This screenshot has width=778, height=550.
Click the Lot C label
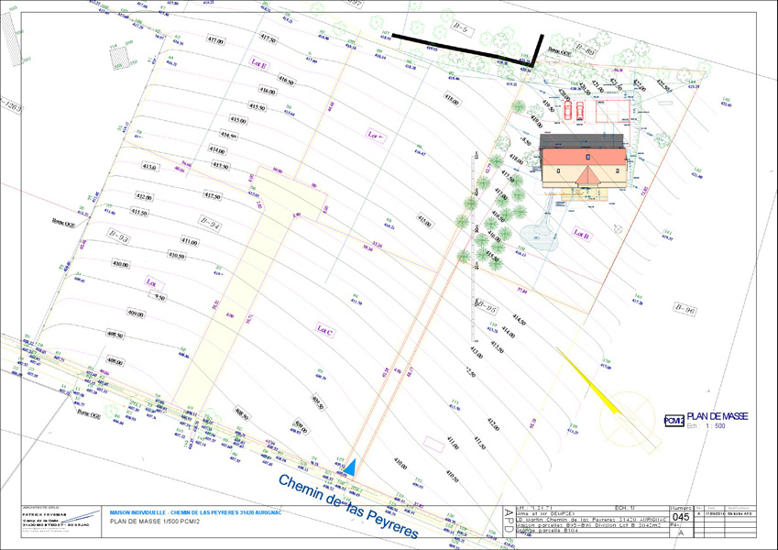(x=324, y=330)
